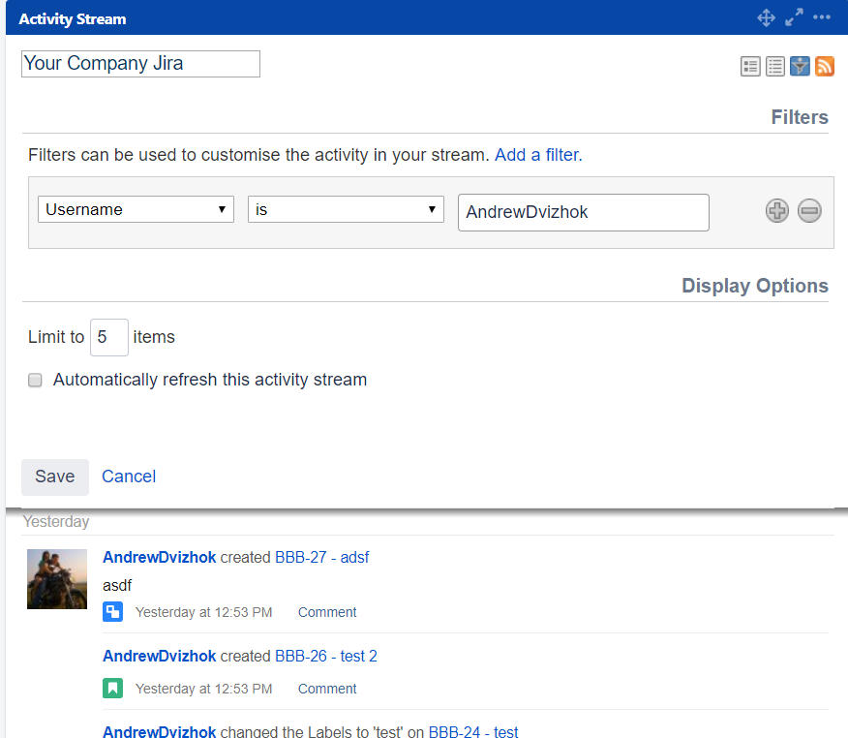Open the 'is' operator dropdown
The width and height of the screenshot is (848, 738).
pos(347,209)
